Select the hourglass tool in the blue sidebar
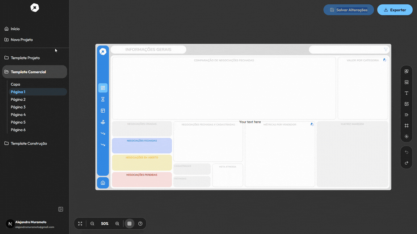The height and width of the screenshot is (234, 417). click(x=103, y=99)
